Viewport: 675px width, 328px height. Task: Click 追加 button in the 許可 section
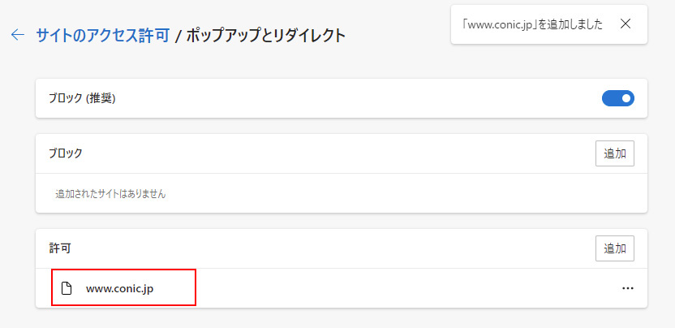[x=615, y=248]
